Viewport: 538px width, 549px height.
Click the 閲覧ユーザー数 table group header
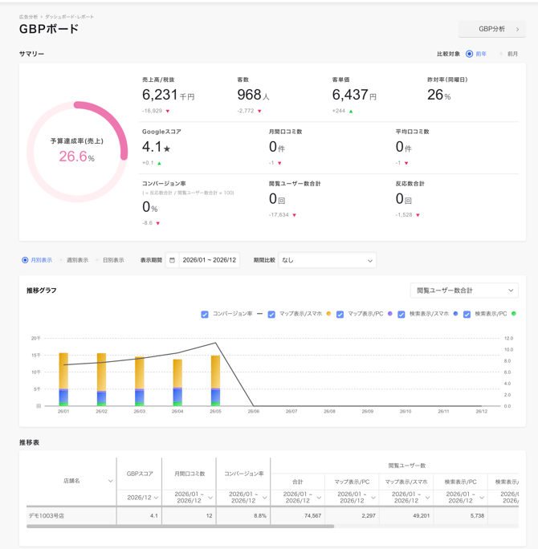pos(406,466)
